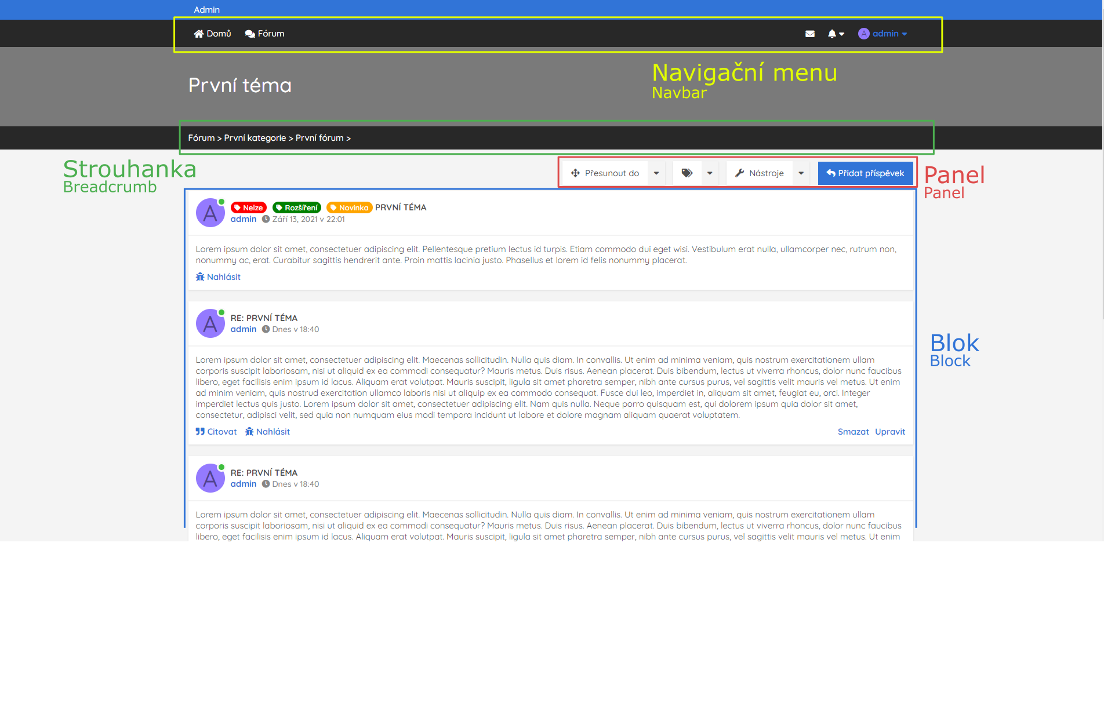Expand the Přesunout do dropdown arrow
1104x707 pixels.
pos(656,173)
